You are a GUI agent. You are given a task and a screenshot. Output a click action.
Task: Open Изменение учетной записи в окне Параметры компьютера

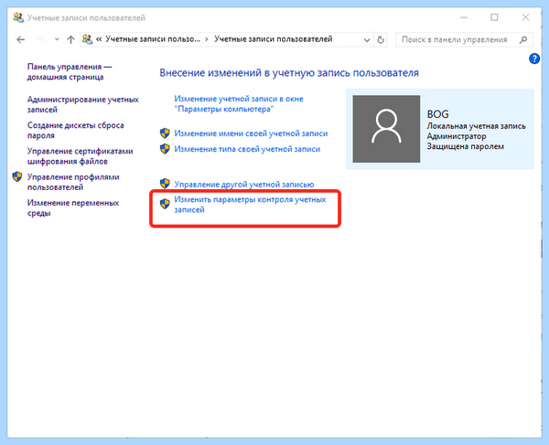tap(239, 104)
